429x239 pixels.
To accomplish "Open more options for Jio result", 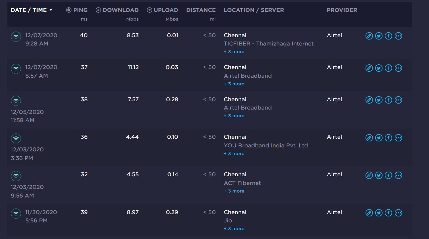I will click(398, 213).
